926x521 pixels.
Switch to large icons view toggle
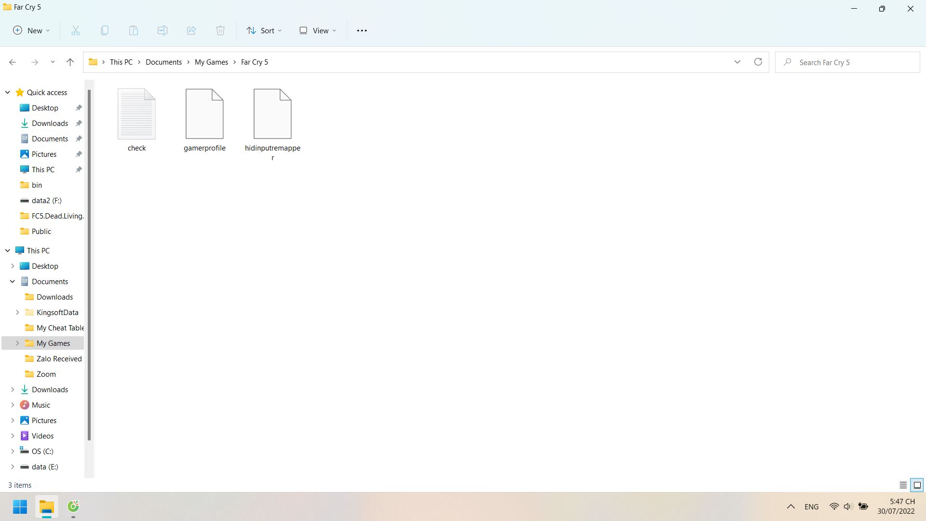917,485
